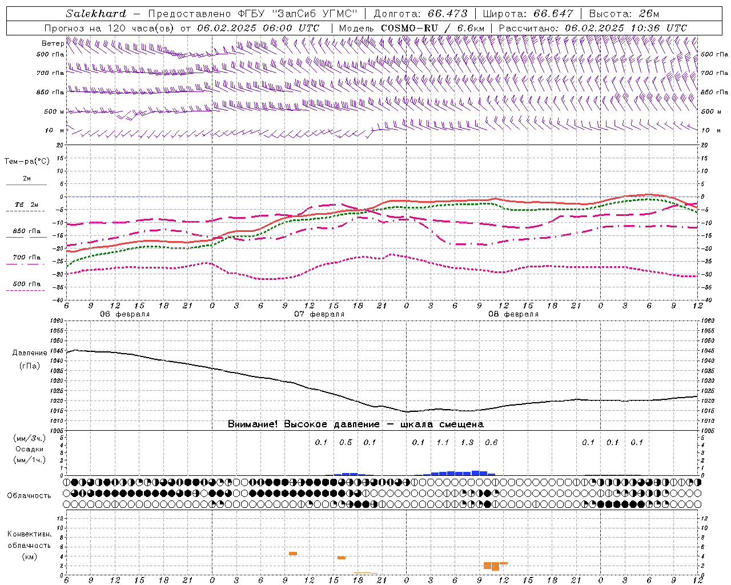Click the largest orange convective cloud bar
Viewport: 731px width, 585px height.
pos(495,566)
